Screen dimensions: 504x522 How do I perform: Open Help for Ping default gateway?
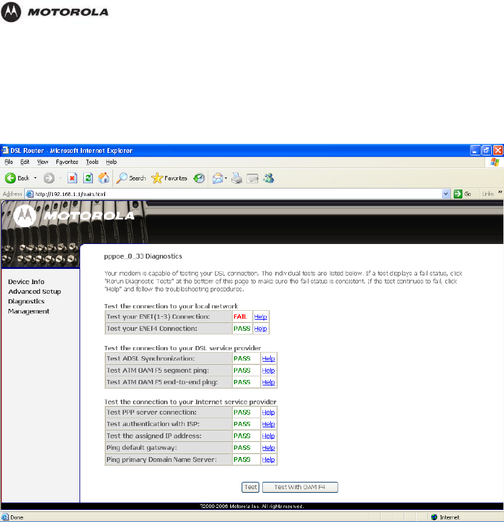268,448
